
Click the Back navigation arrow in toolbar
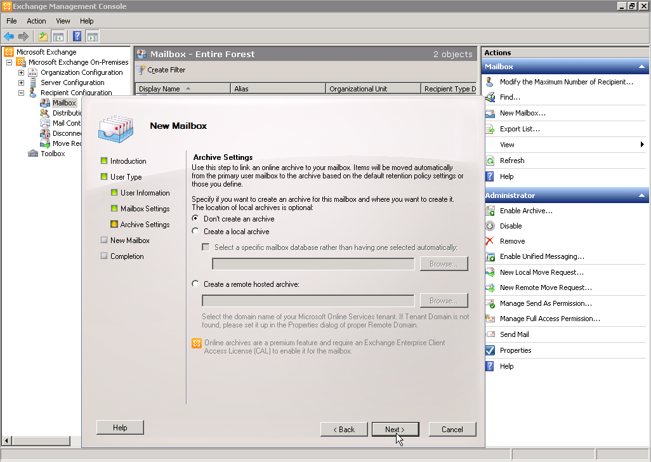pyautogui.click(x=9, y=37)
